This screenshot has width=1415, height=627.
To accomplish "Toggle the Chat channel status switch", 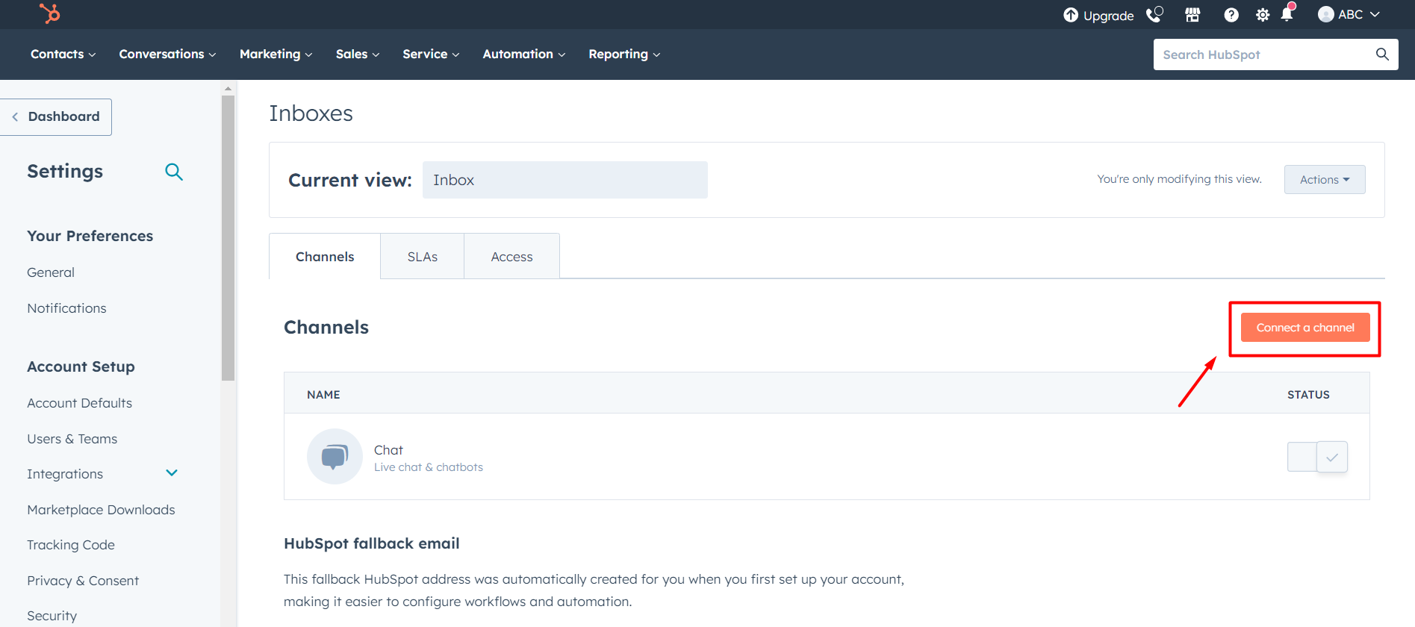I will point(1317,457).
